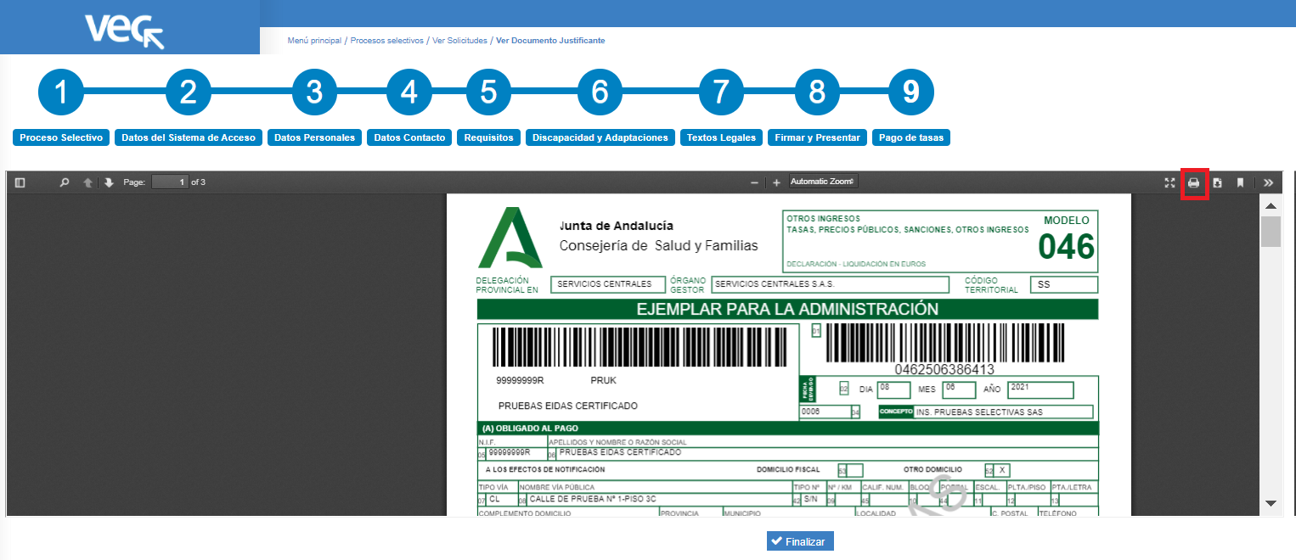Select step circle 6
Screen dimensions: 1296x560
click(600, 92)
